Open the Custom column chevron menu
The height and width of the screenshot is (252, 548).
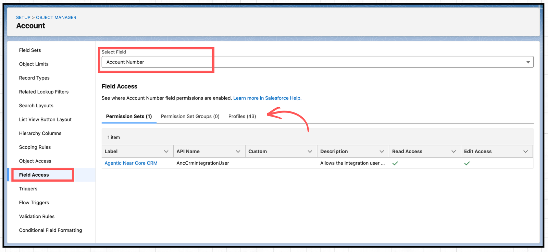point(310,152)
